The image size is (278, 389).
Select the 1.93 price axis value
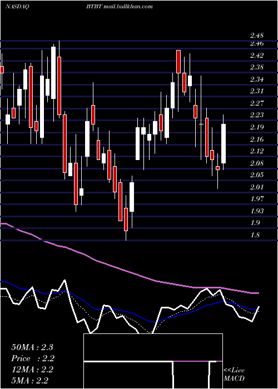point(256,211)
